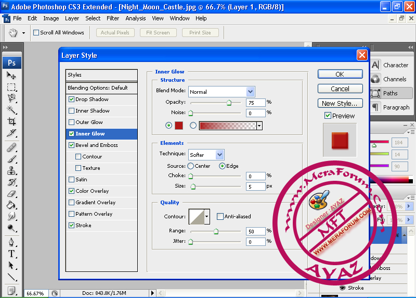Enable Gradient Overlay checkbox
This screenshot has width=416, height=298.
71,202
